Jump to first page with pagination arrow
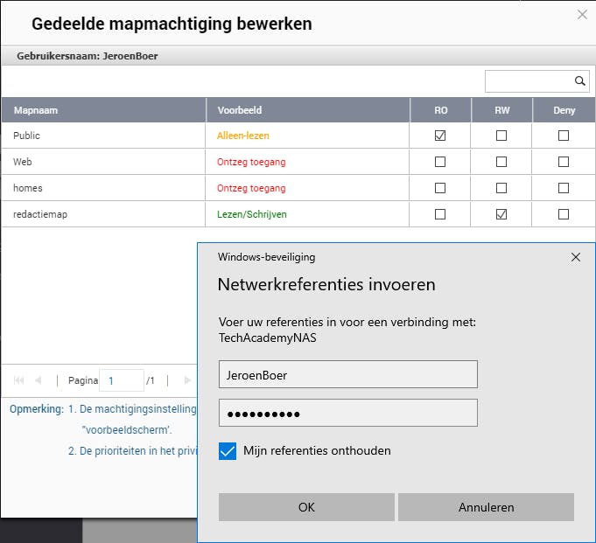596x543 pixels. (x=19, y=380)
